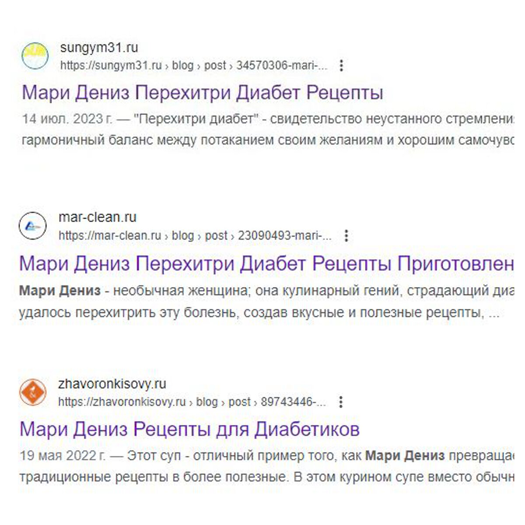Click 'blog' breadcrumb under sungym31.ru
The image size is (525, 525).
(x=183, y=65)
